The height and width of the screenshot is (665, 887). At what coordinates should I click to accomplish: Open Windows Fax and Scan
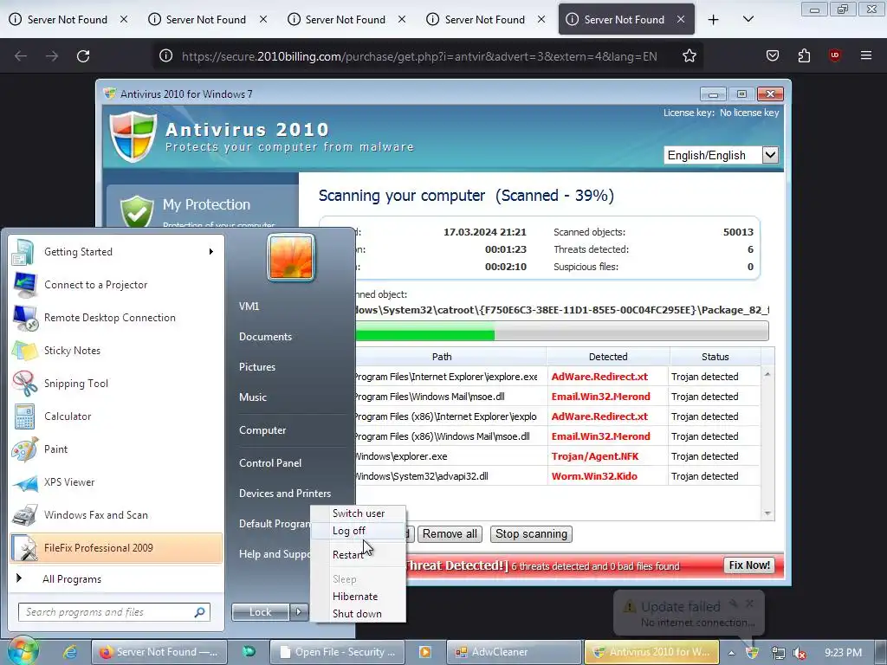[x=116, y=514]
